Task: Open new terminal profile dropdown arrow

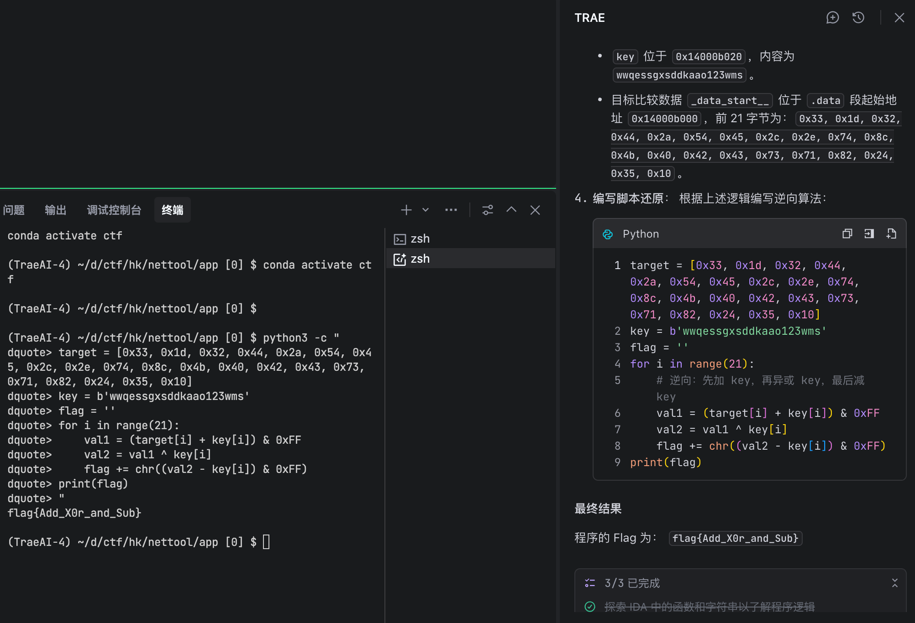Action: pyautogui.click(x=426, y=210)
